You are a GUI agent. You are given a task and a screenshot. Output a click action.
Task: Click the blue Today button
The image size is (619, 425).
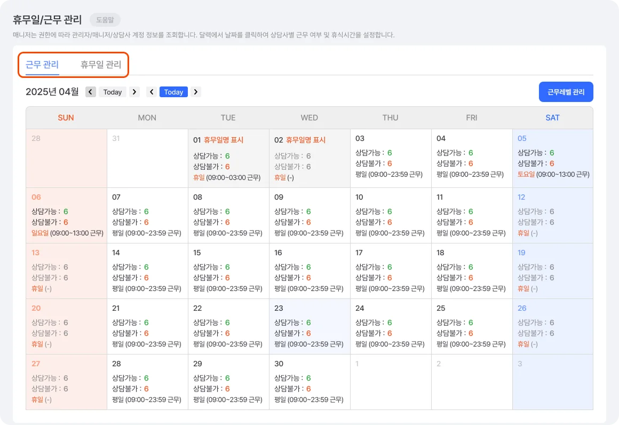(x=174, y=92)
